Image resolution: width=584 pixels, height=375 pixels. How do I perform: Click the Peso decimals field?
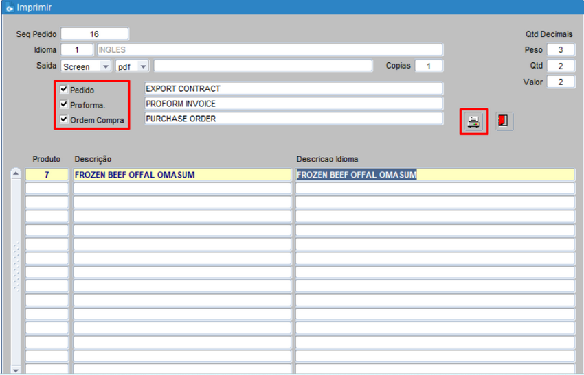[561, 50]
